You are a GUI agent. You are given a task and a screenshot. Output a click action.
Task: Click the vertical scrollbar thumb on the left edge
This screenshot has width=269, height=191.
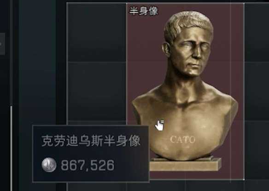tap(12, 148)
